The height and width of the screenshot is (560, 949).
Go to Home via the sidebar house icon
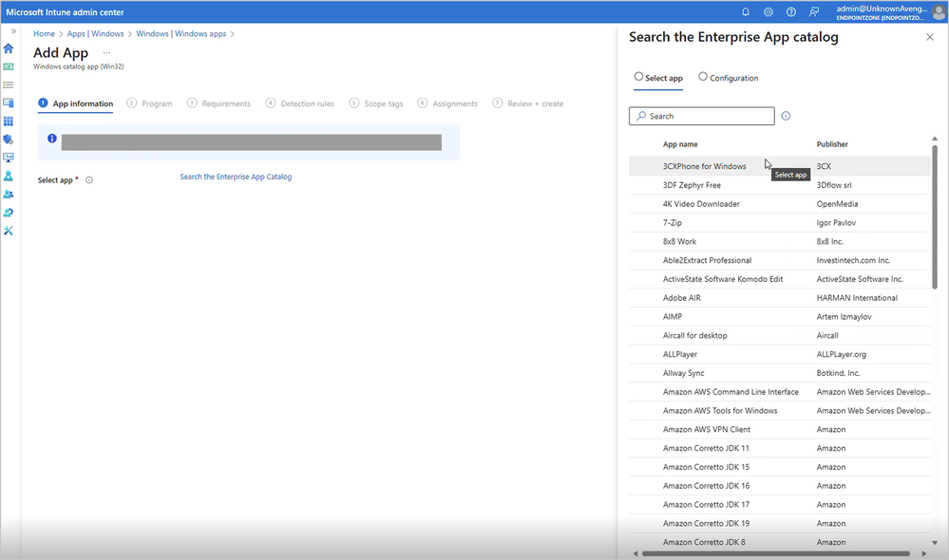pyautogui.click(x=9, y=48)
